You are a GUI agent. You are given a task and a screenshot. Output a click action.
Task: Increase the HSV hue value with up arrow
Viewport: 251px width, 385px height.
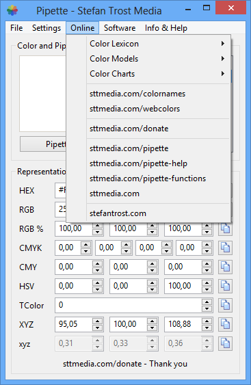(x=98, y=283)
